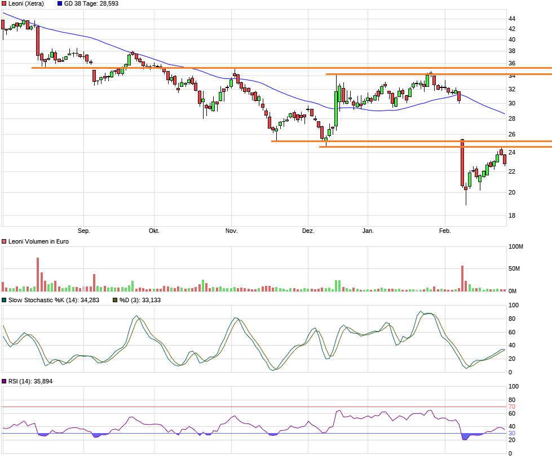Select the '%D (3): 33,133' text
552x459 pixels.
point(140,300)
